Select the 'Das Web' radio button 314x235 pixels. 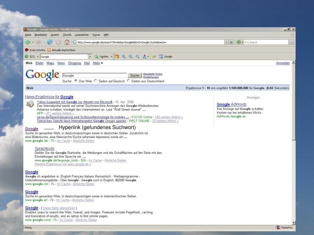(76, 81)
